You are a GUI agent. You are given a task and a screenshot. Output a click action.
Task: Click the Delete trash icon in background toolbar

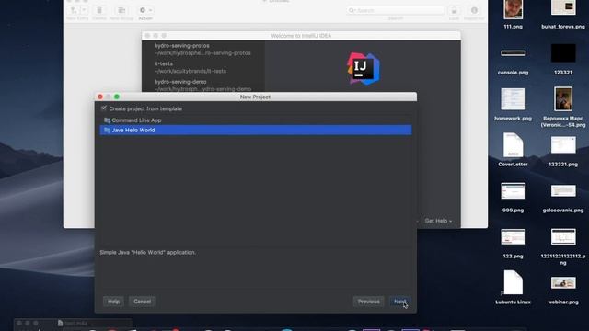[x=99, y=10]
